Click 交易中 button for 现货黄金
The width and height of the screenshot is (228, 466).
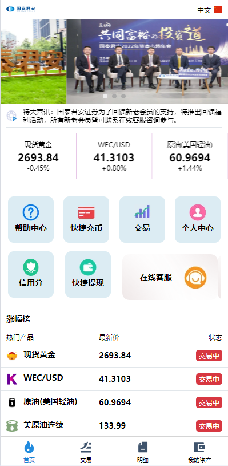click(209, 356)
